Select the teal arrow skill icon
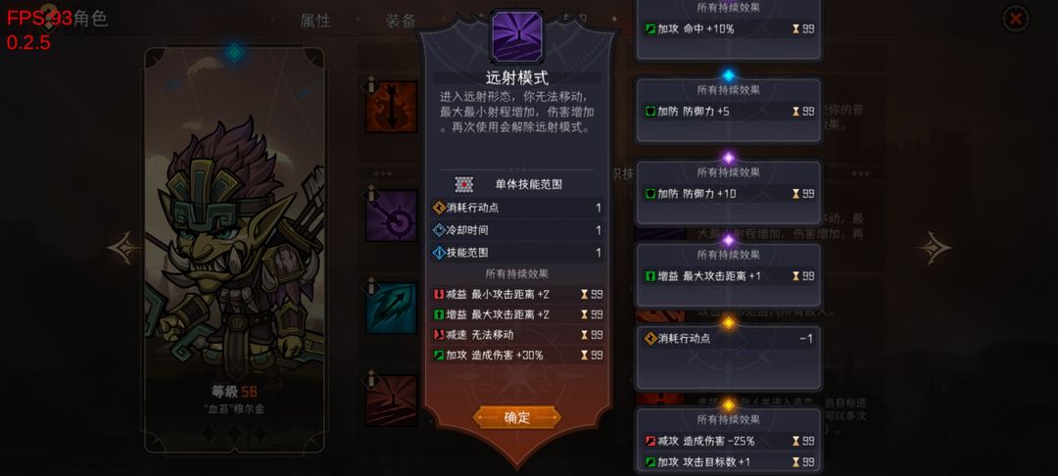The image size is (1058, 476). [x=391, y=309]
